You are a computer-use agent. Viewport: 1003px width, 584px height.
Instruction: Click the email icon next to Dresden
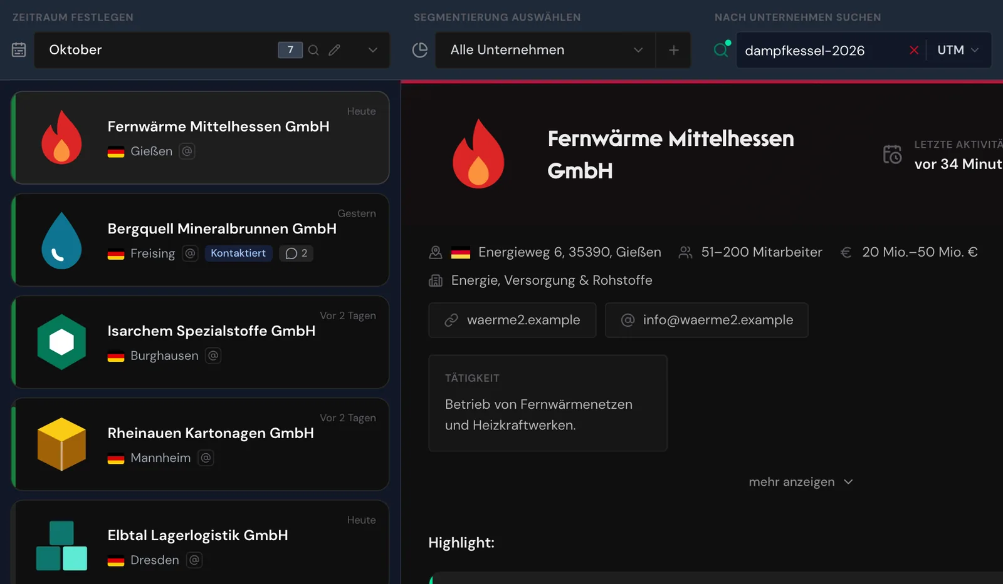click(194, 560)
